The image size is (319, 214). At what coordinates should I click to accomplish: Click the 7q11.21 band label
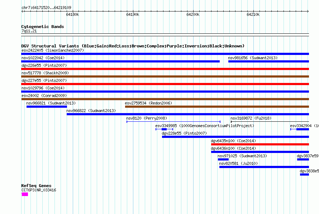tap(29, 31)
